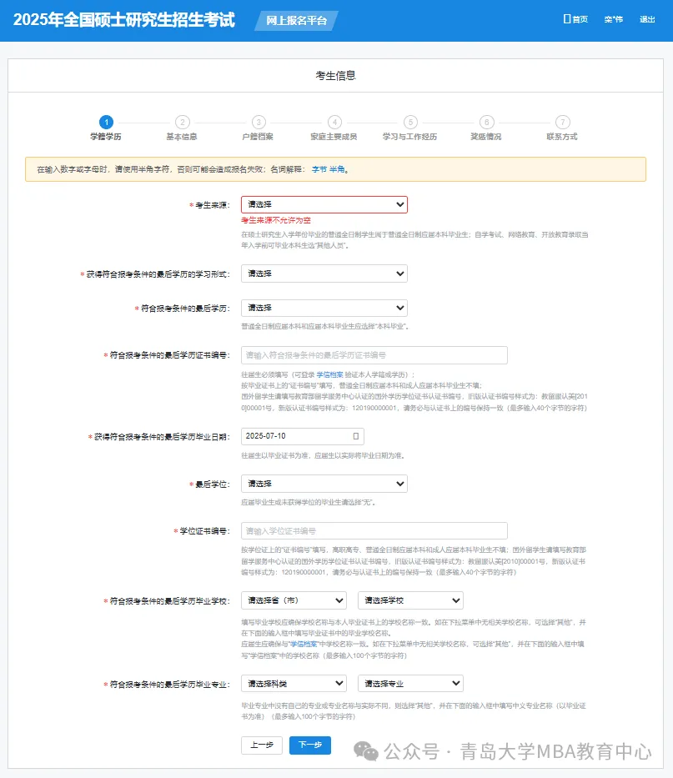
Task: Expand the 请选择科类 dropdown
Action: (294, 684)
